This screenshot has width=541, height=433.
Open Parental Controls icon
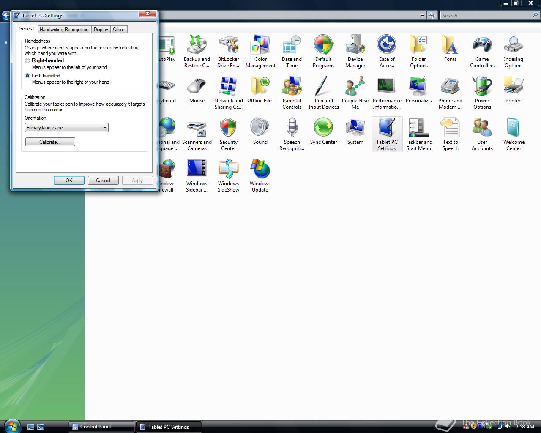click(292, 93)
